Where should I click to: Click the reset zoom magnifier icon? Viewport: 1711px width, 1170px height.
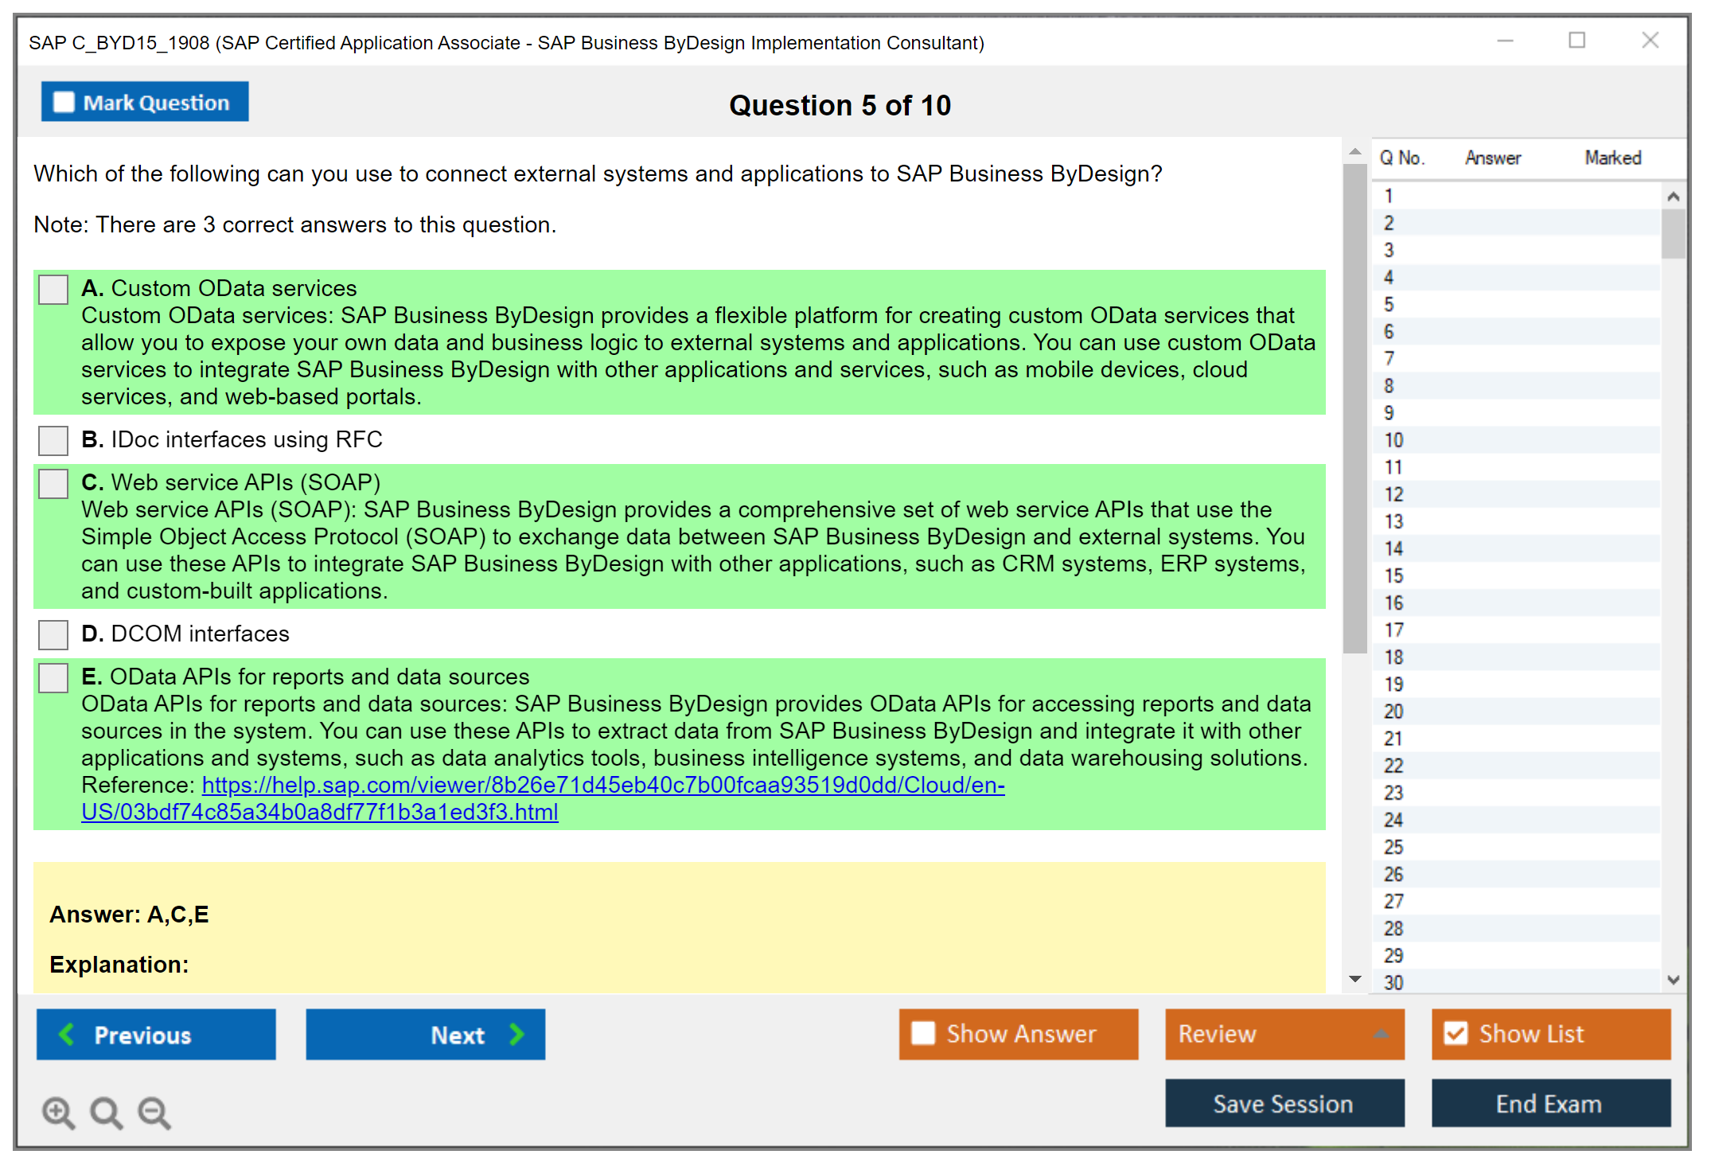point(106,1112)
